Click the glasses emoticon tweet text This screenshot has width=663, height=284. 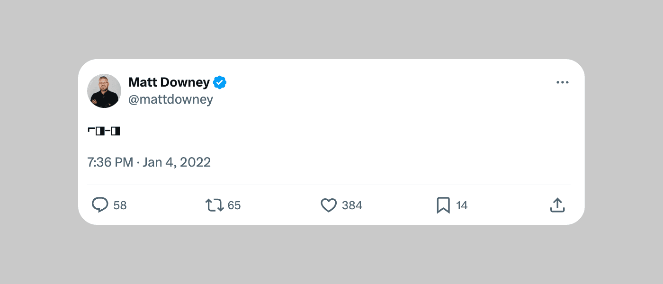pyautogui.click(x=104, y=131)
